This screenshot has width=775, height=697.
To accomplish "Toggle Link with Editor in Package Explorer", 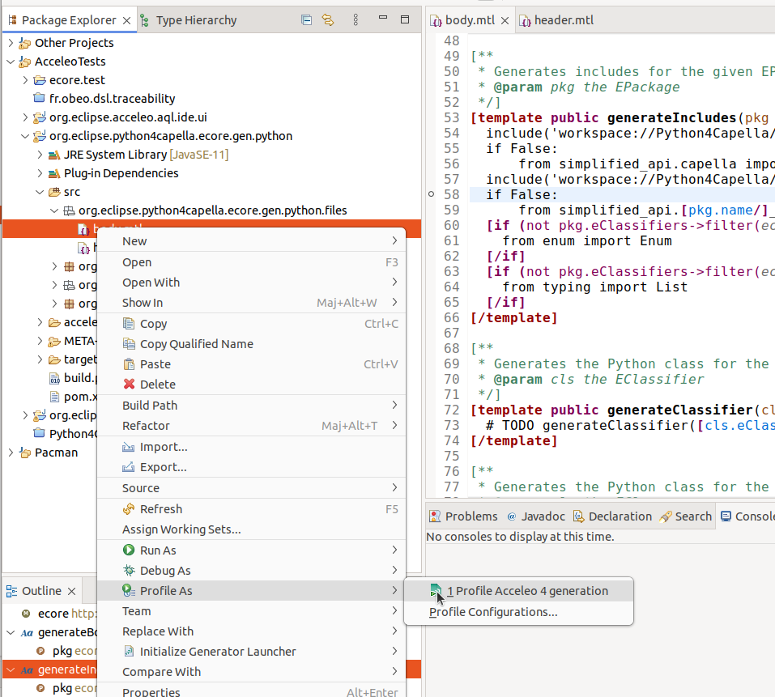I will [x=328, y=20].
